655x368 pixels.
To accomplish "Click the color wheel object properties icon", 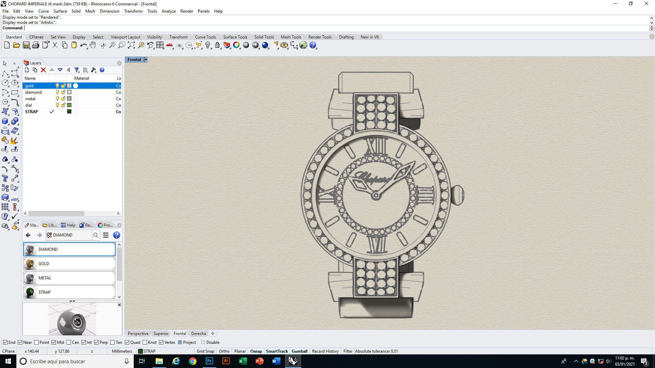I will pyautogui.click(x=236, y=45).
